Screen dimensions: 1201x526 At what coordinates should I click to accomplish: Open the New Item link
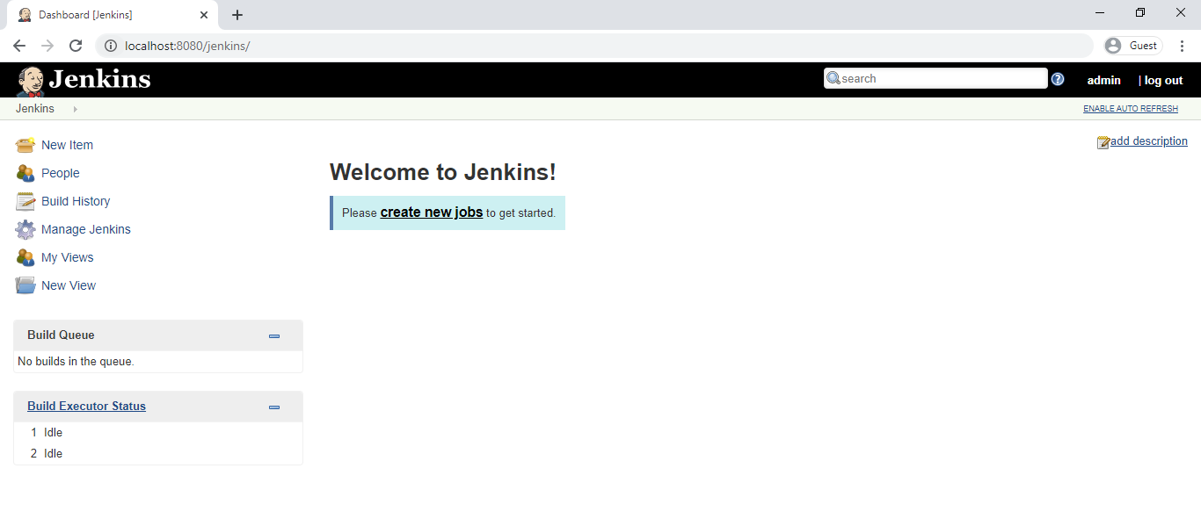[67, 145]
